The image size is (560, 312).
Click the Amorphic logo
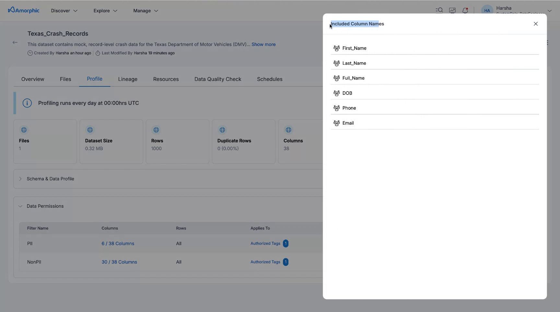(x=23, y=10)
